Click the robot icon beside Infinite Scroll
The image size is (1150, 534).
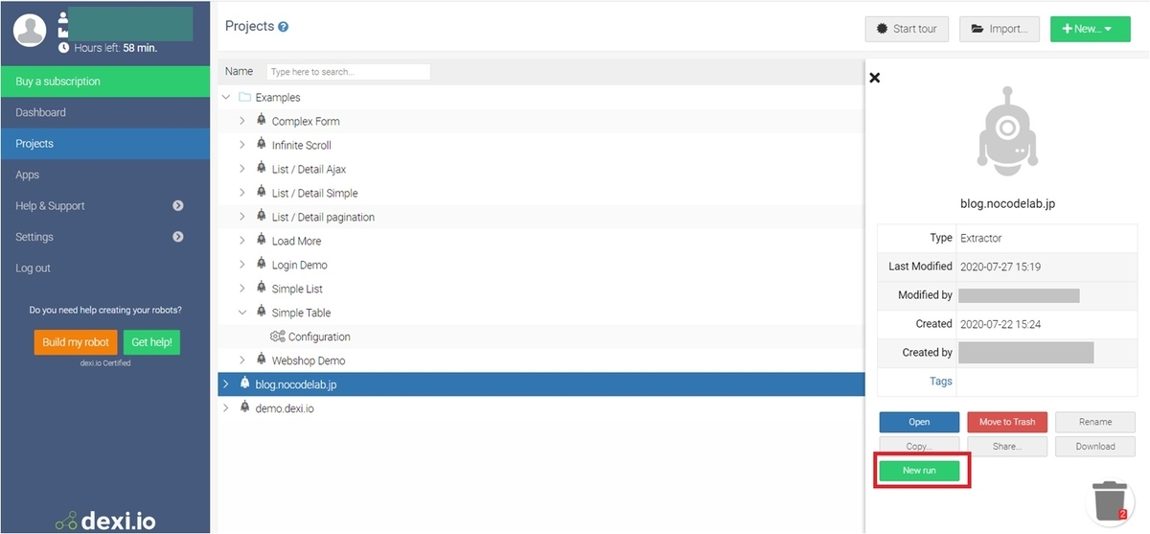tap(262, 145)
